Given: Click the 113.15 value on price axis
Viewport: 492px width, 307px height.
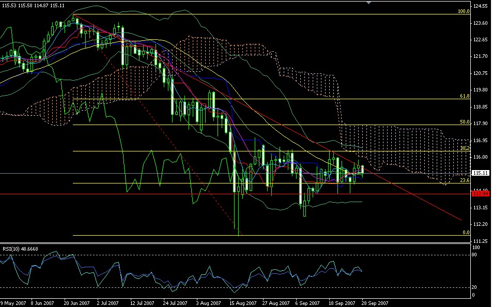Looking at the screenshot, I should [481, 207].
